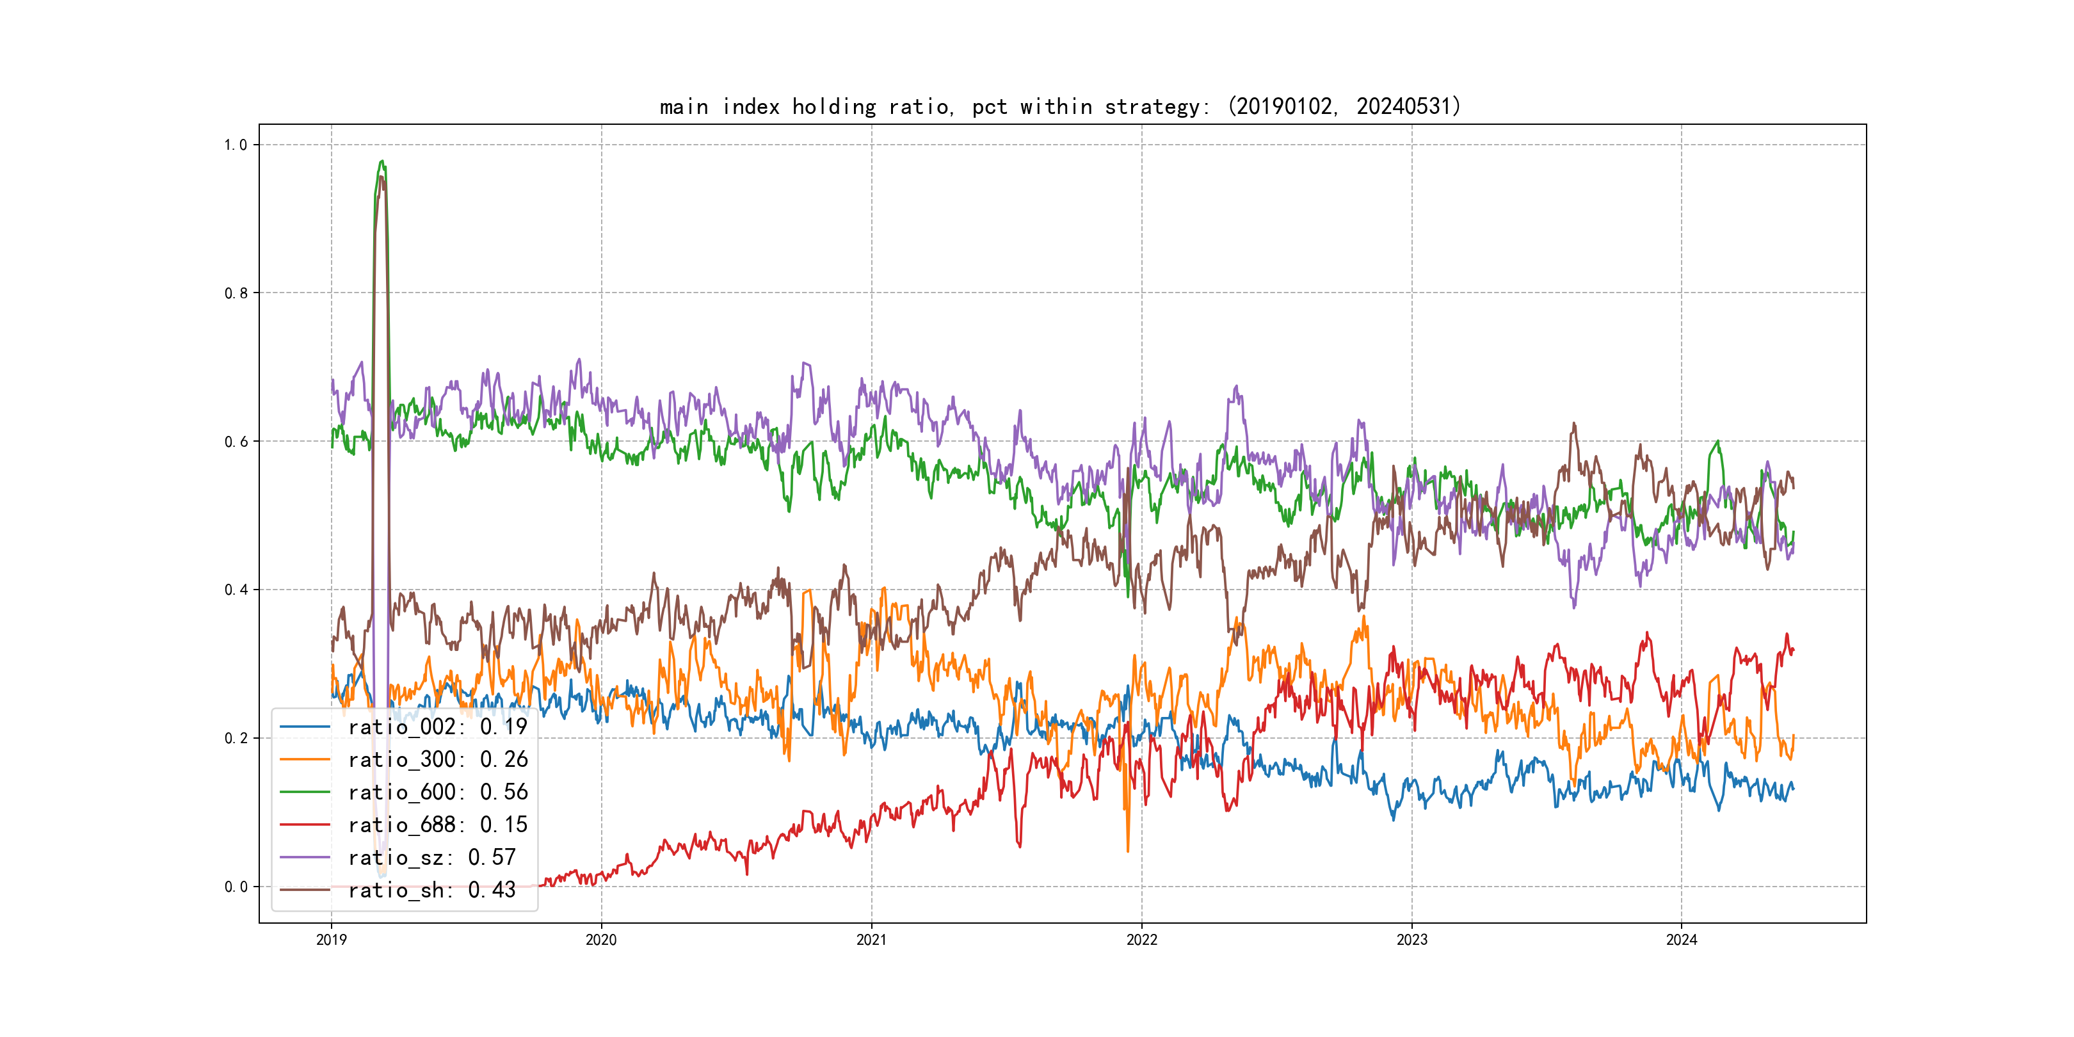Click the red line swatch in legend
This screenshot has height=1037, width=2074.
305,824
